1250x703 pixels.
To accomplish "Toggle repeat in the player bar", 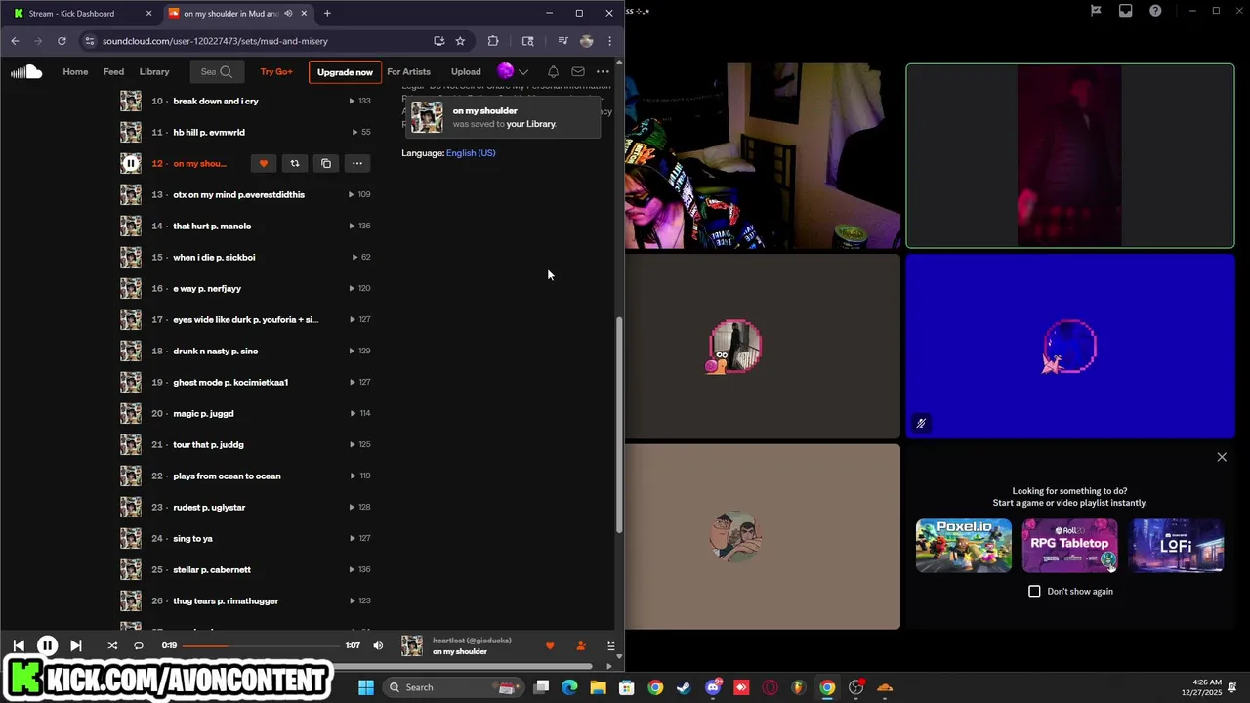I will click(138, 645).
